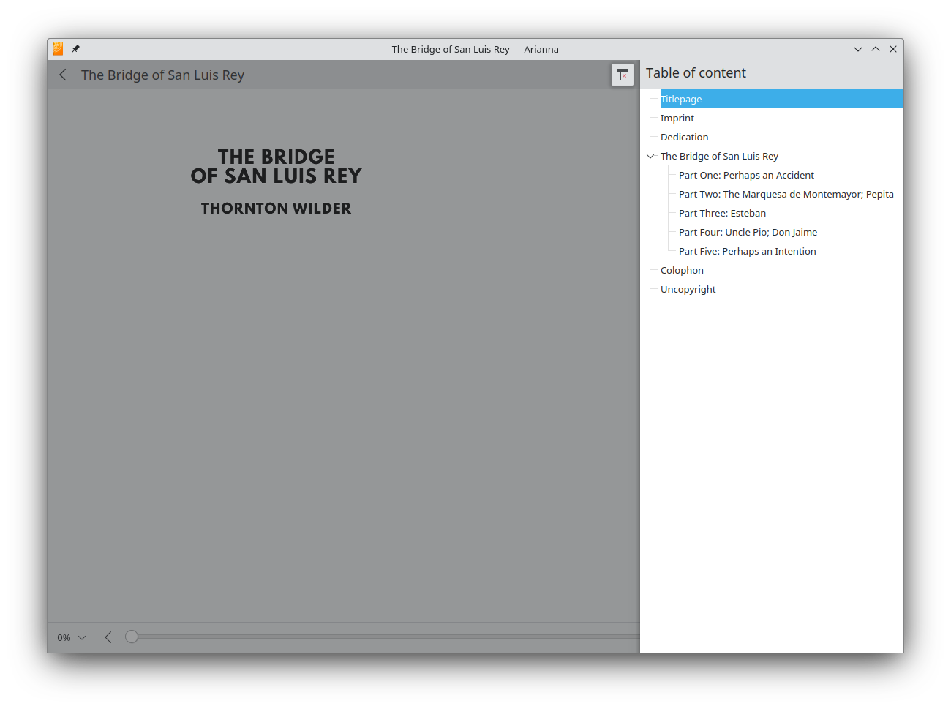Jump to Part Three: Esteban
This screenshot has height=709, width=951.
(722, 213)
